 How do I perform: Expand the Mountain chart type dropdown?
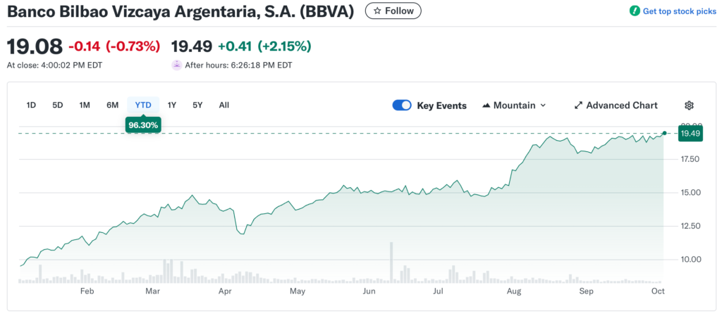pos(542,106)
